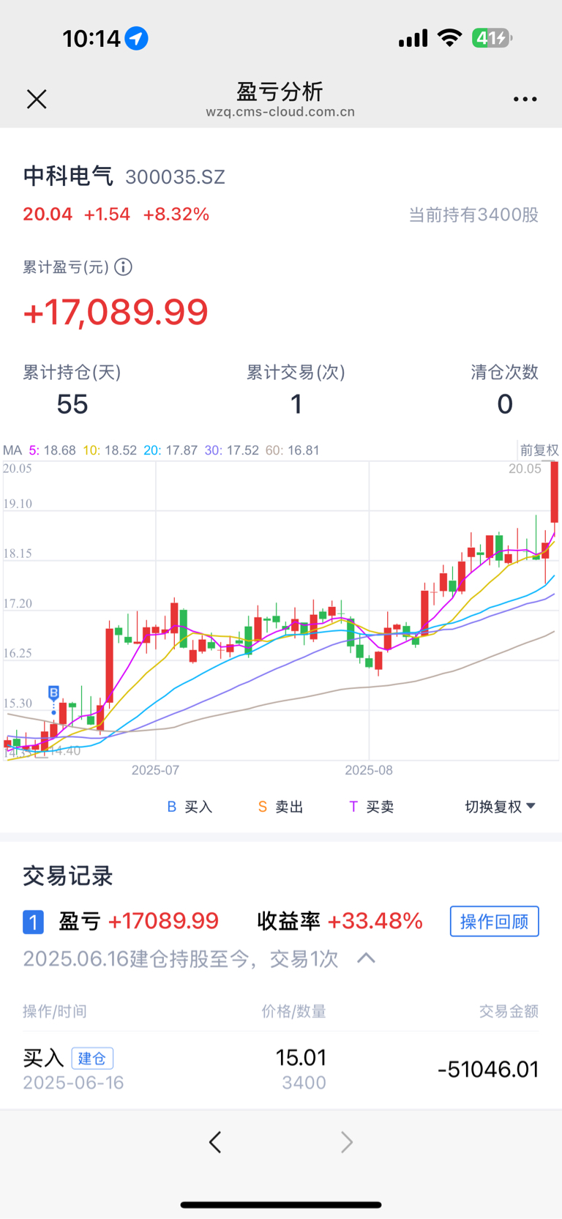Screen dimensions: 562x1219
Task: Tap the 2025-08 chart axis label
Action: tap(369, 770)
